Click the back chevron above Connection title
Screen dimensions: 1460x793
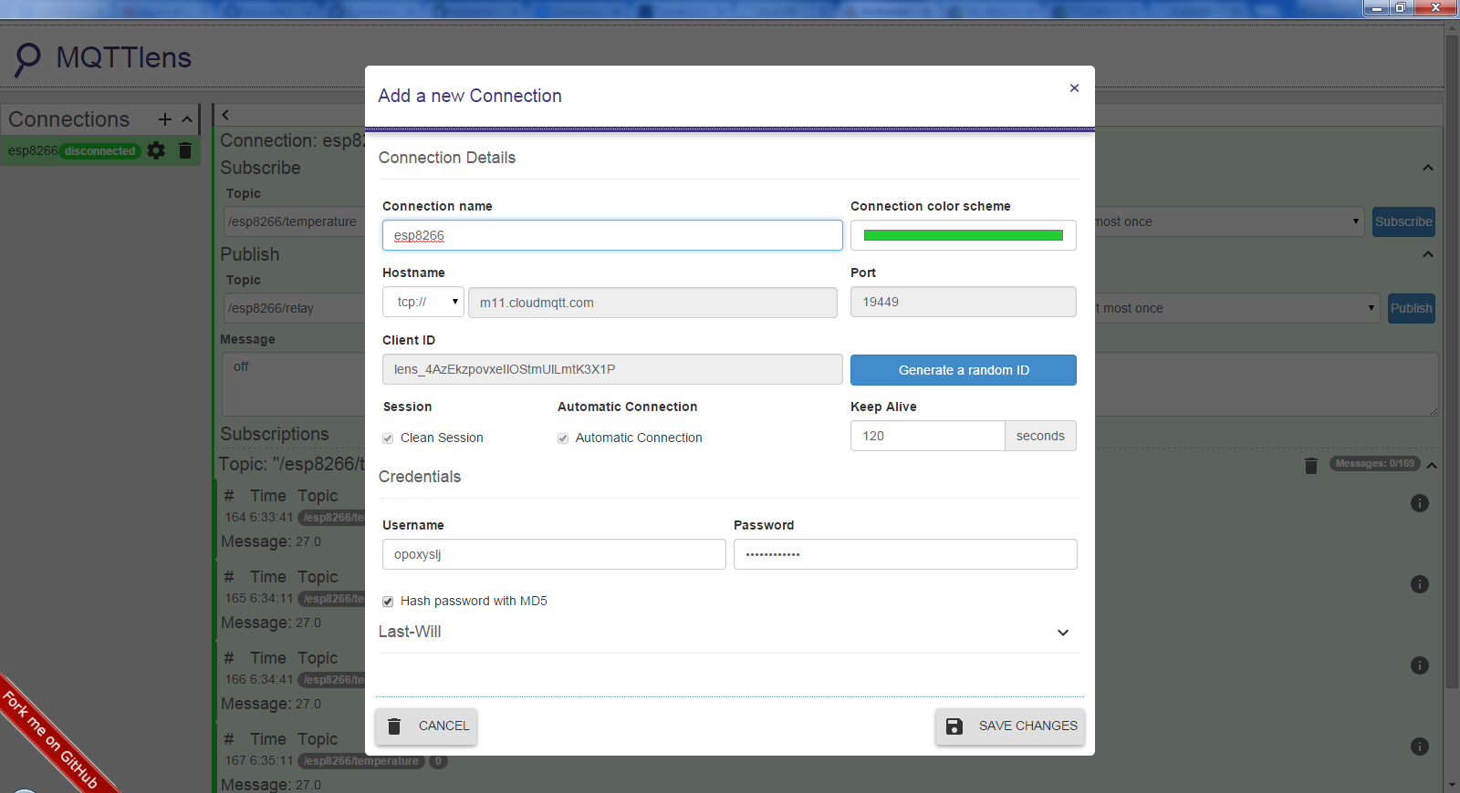[x=225, y=115]
